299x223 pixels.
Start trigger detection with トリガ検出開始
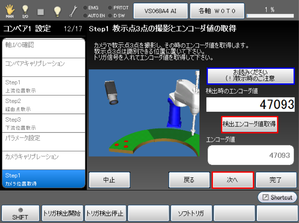(63, 213)
